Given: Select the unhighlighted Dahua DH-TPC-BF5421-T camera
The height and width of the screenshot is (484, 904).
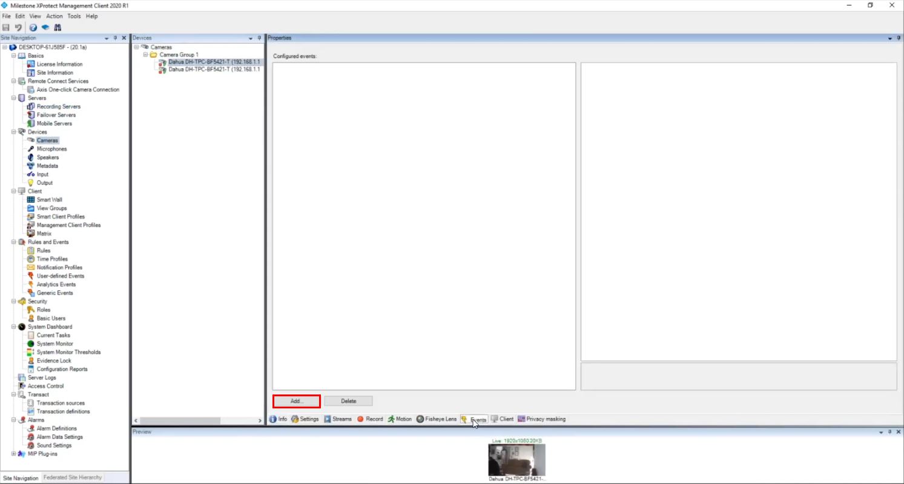Looking at the screenshot, I should coord(214,70).
